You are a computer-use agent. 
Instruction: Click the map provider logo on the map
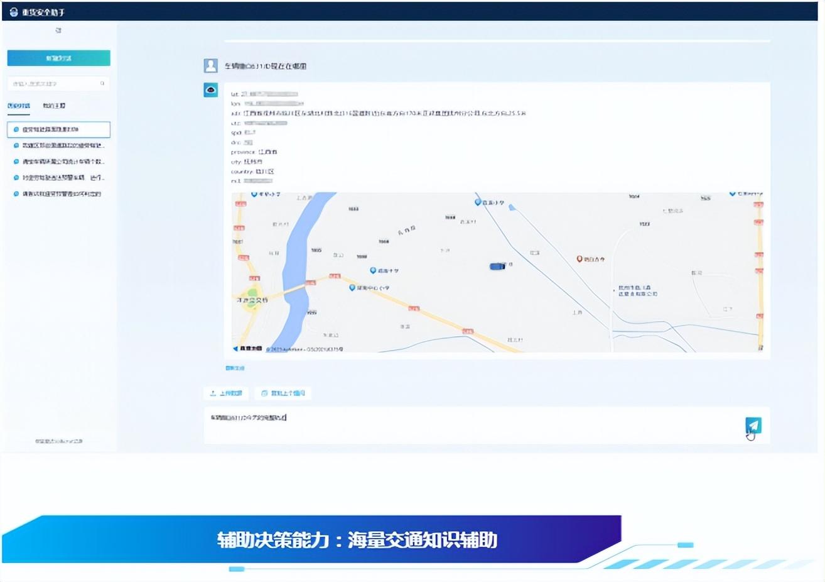[x=247, y=348]
